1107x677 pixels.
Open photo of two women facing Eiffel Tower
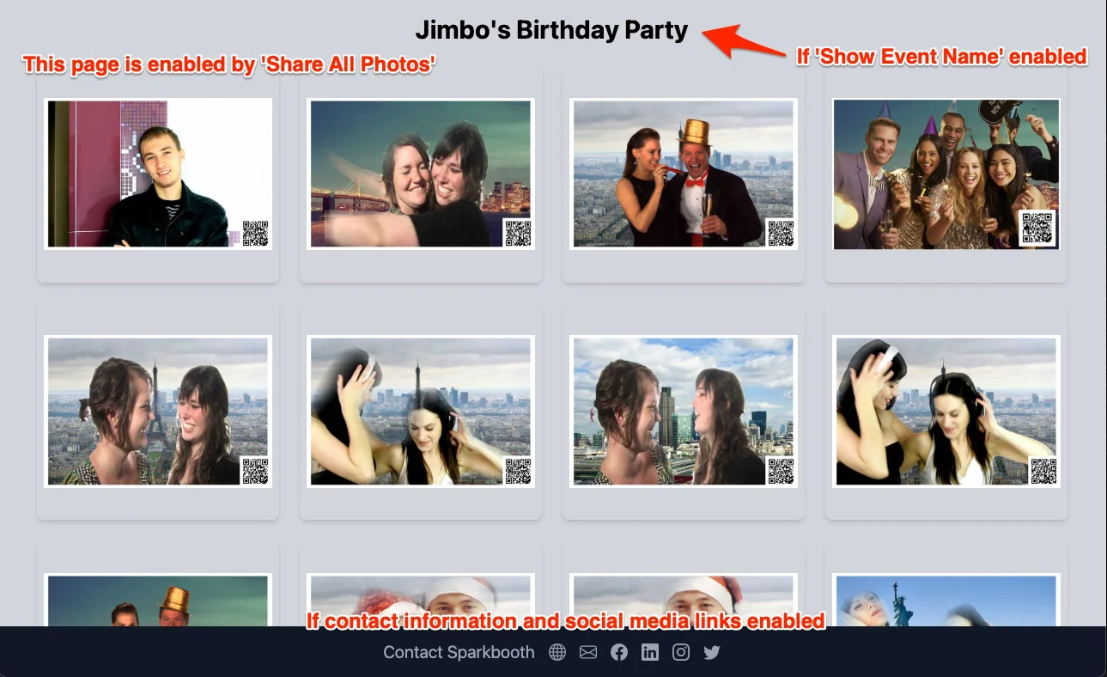(158, 412)
